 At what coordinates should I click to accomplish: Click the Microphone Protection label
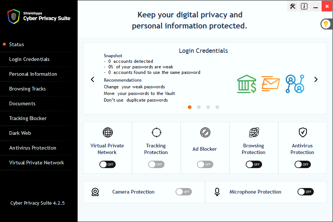pyautogui.click(x=255, y=192)
